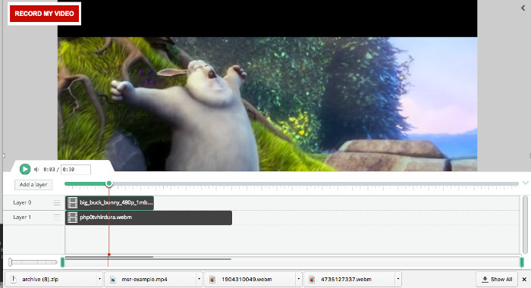Select the Layer 0 label
Image resolution: width=531 pixels, height=288 pixels.
[22, 202]
